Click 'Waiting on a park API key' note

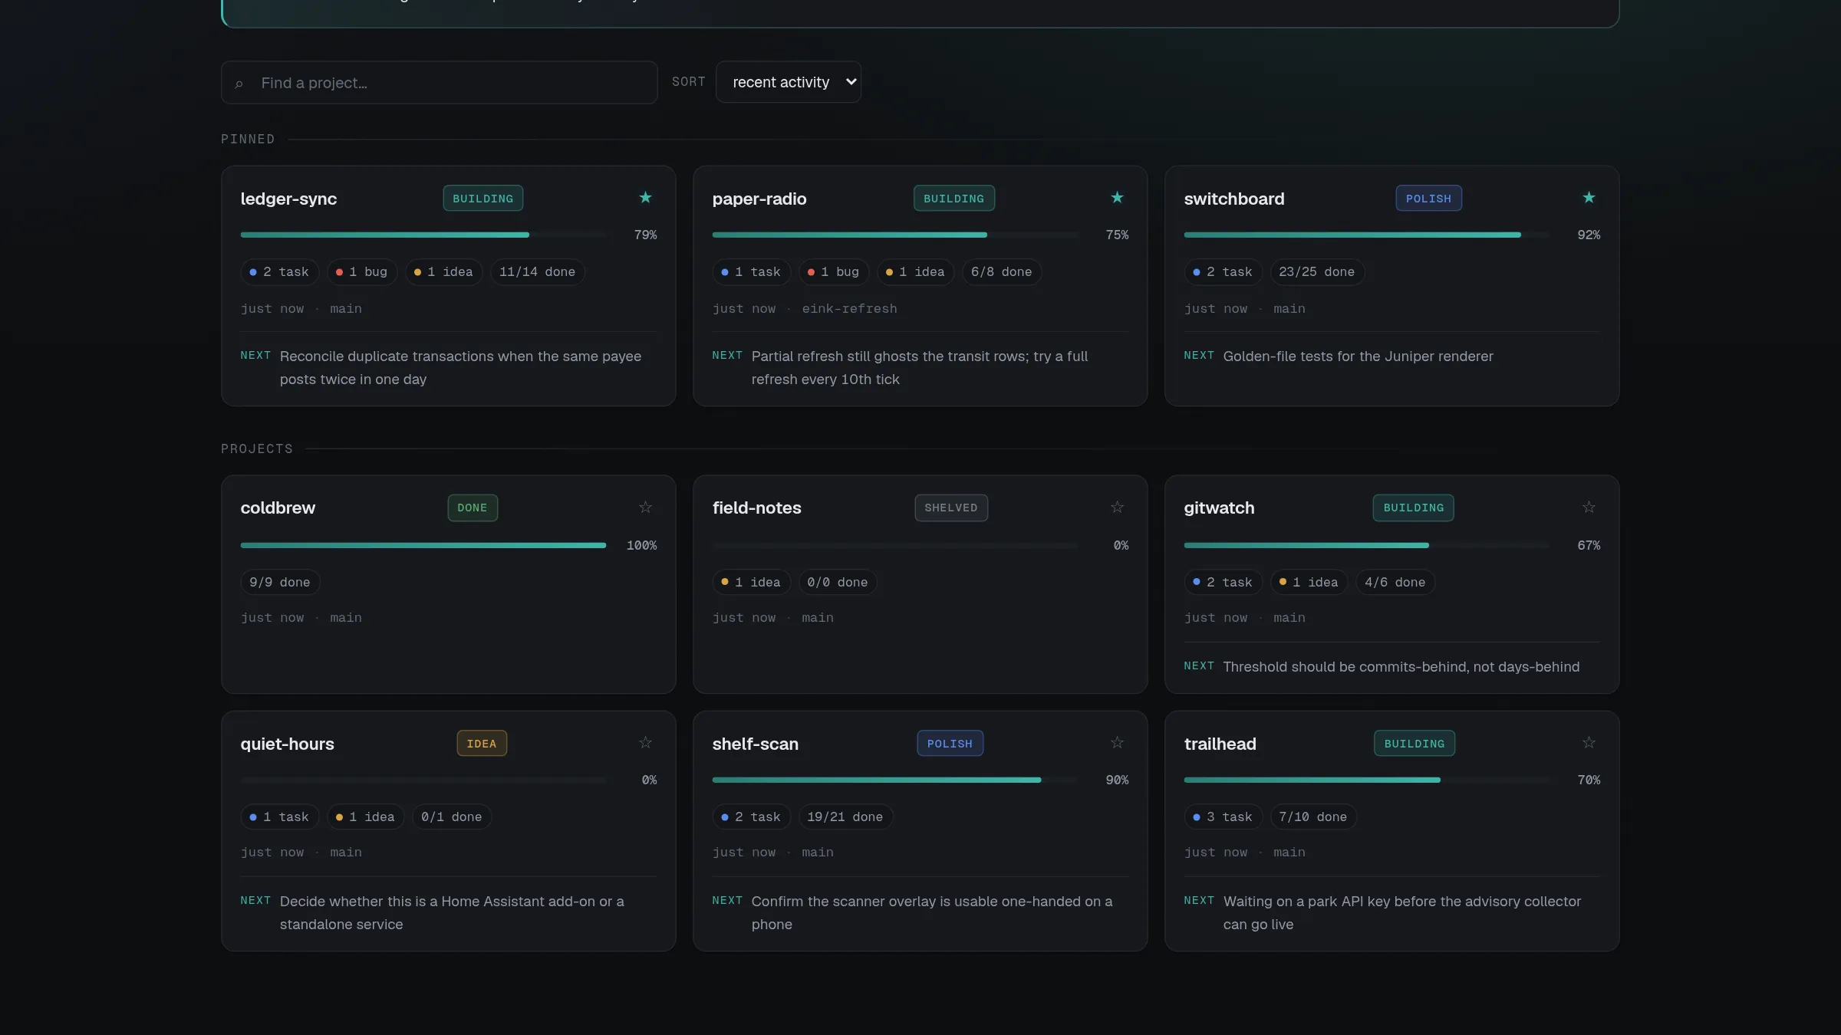click(x=1401, y=913)
